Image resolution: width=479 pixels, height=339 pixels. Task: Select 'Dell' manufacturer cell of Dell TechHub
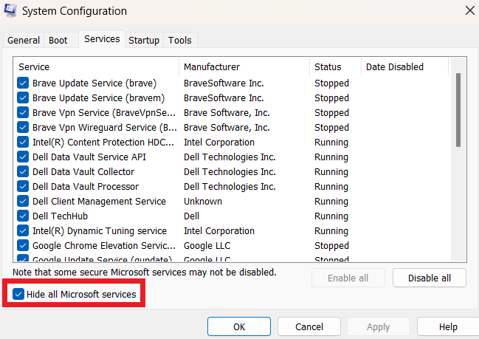[x=192, y=216]
